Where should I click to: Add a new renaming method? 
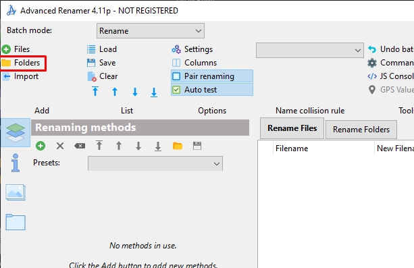click(x=41, y=146)
